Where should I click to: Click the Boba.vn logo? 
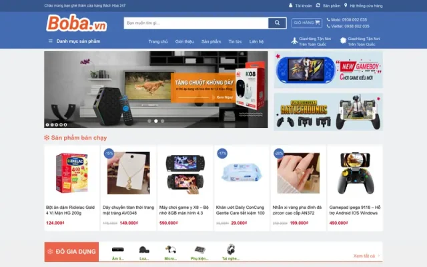(77, 23)
